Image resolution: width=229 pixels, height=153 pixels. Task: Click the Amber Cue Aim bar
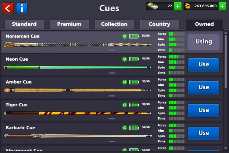(177, 85)
